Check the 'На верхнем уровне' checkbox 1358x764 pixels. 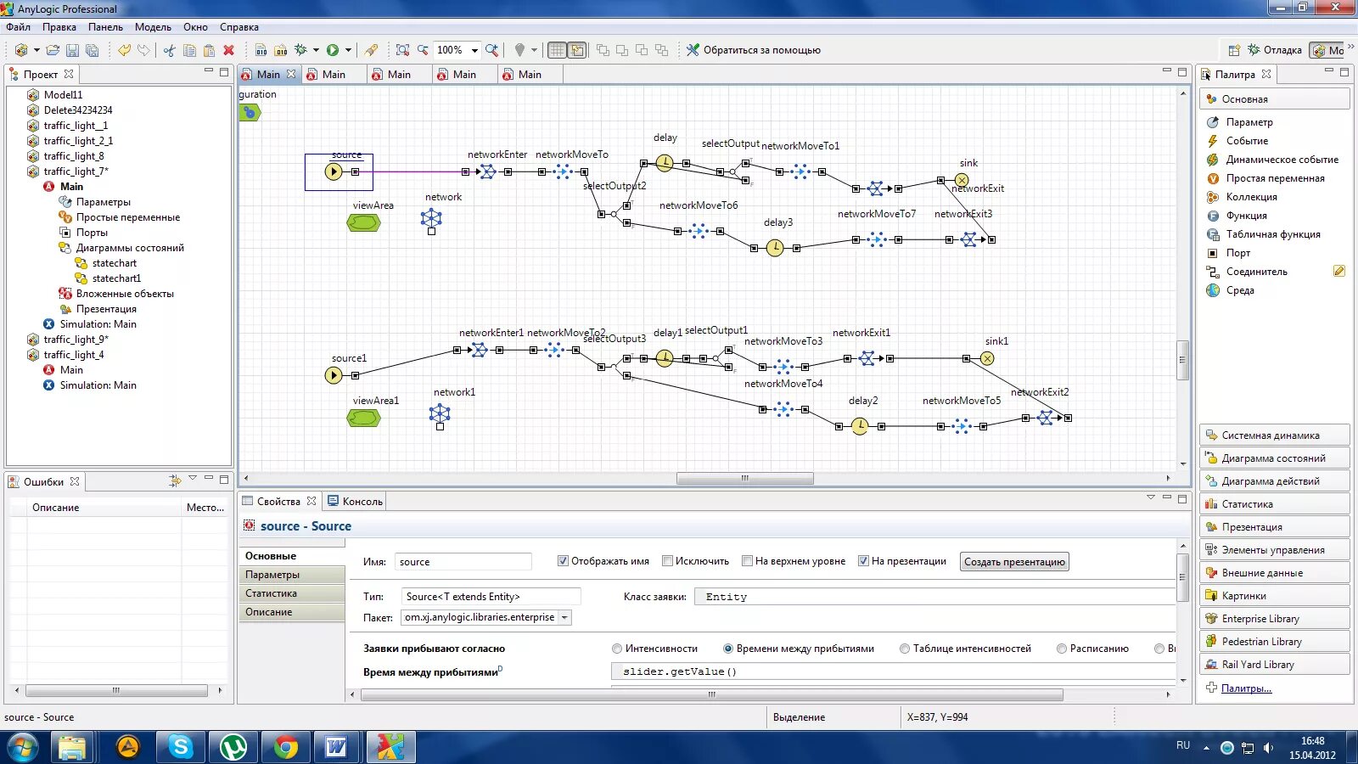coord(747,561)
